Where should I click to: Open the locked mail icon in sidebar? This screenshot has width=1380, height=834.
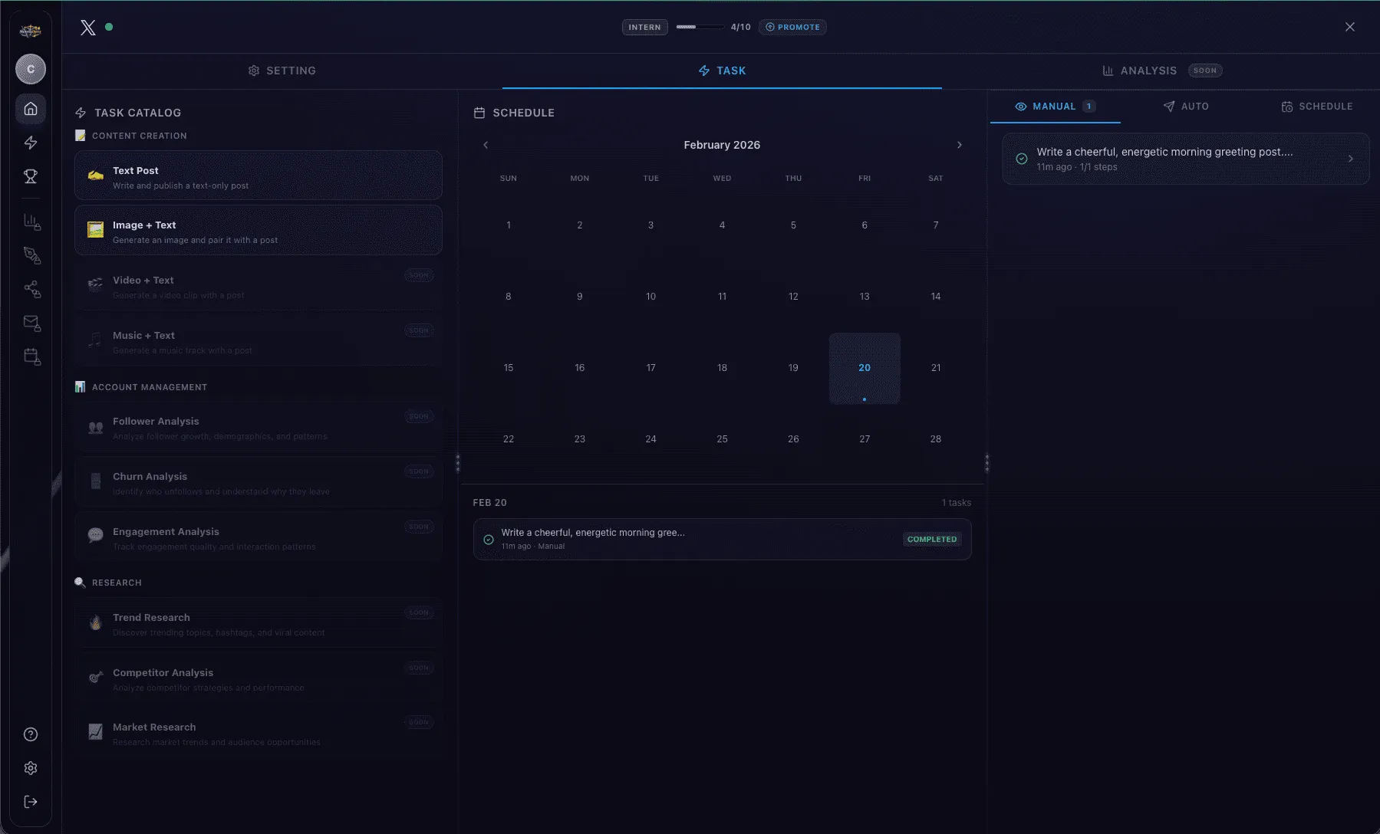[x=31, y=323]
